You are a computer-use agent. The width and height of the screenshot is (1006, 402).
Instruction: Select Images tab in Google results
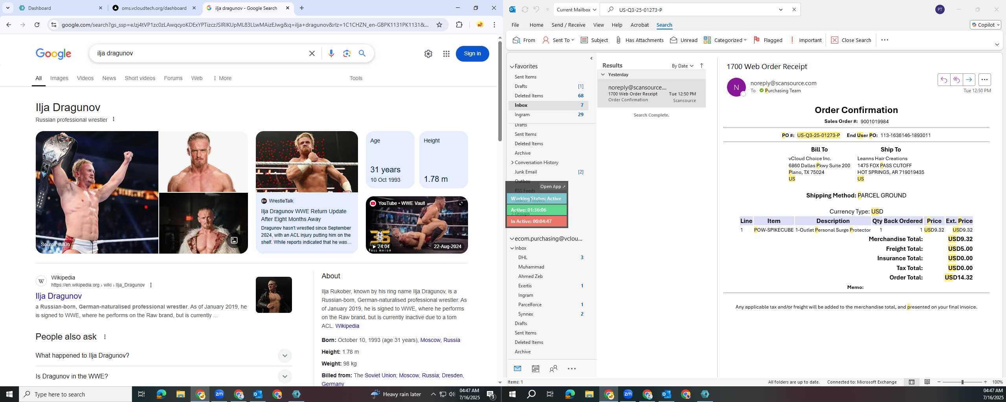pyautogui.click(x=59, y=78)
